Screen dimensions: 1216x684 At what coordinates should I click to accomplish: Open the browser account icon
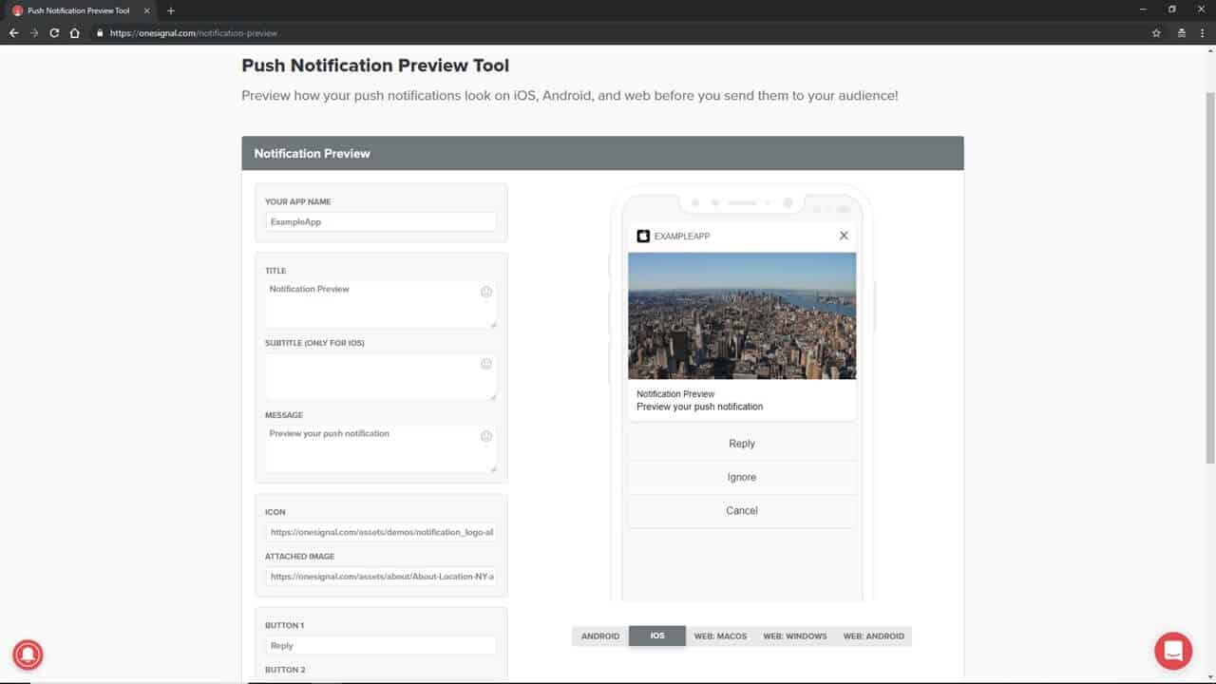[1181, 32]
